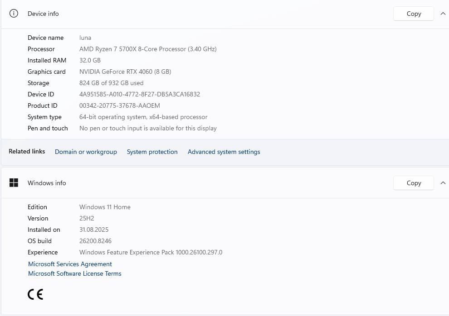This screenshot has width=449, height=316.
Task: Select the OS build 26200.8246 value
Action: coord(95,241)
